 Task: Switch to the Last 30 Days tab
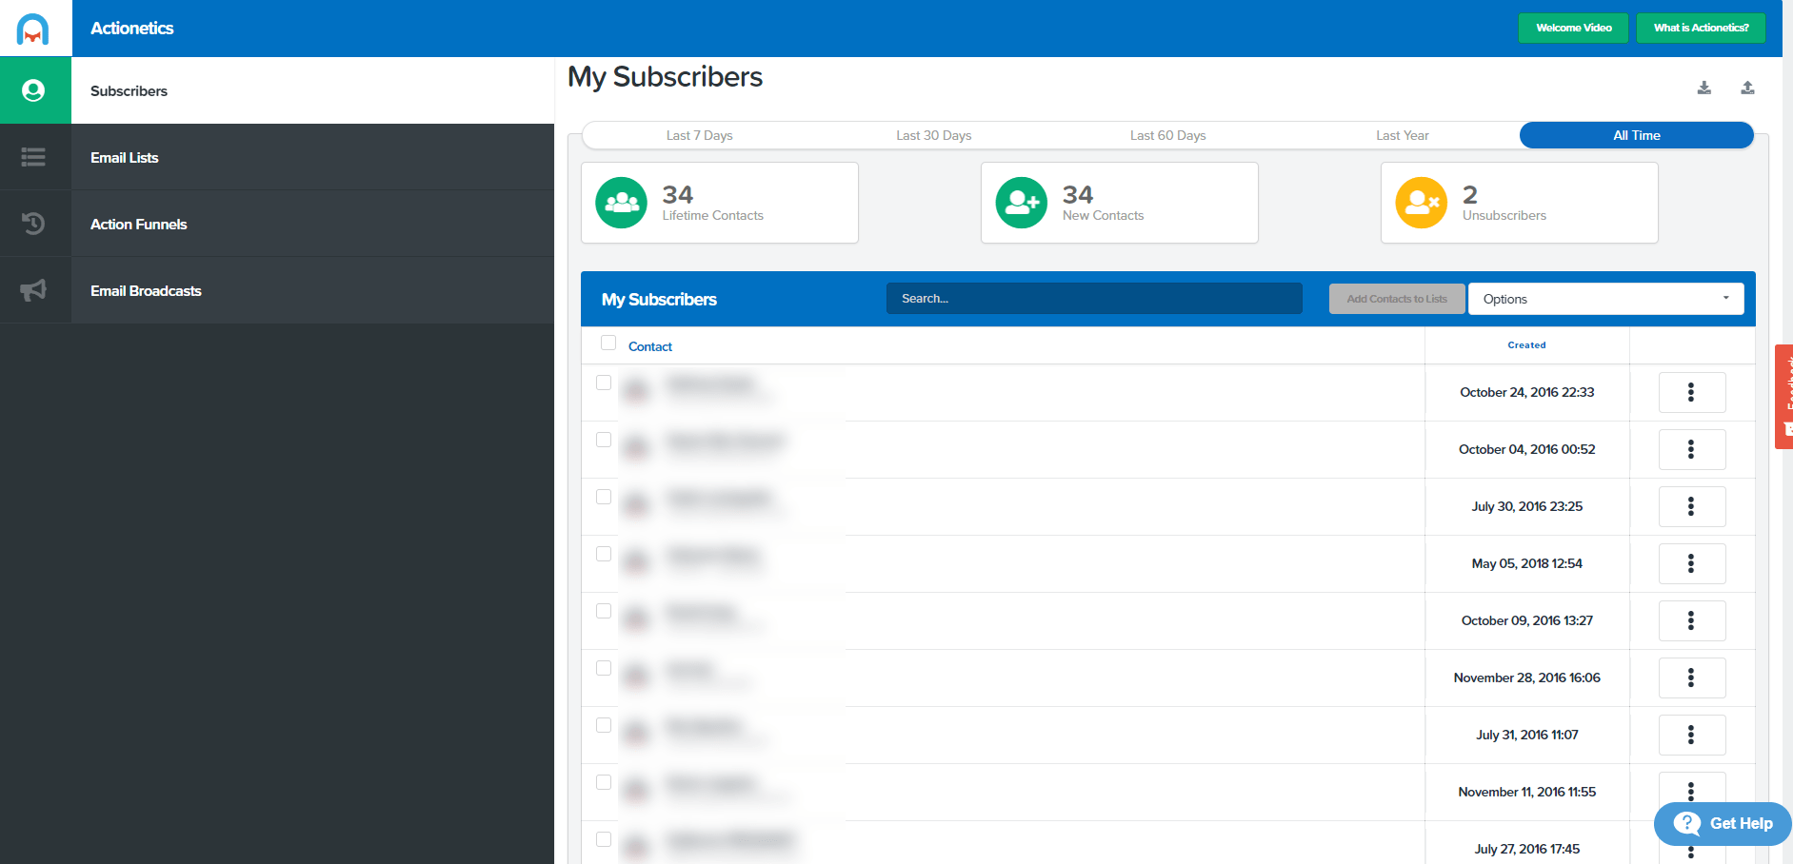(933, 135)
